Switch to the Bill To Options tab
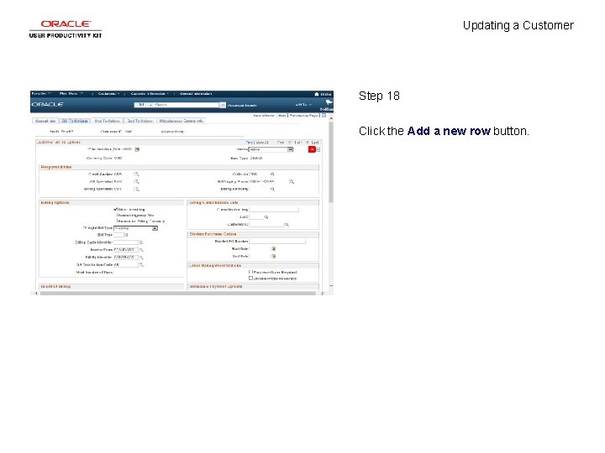Screen dimensions: 605x453 (x=75, y=121)
